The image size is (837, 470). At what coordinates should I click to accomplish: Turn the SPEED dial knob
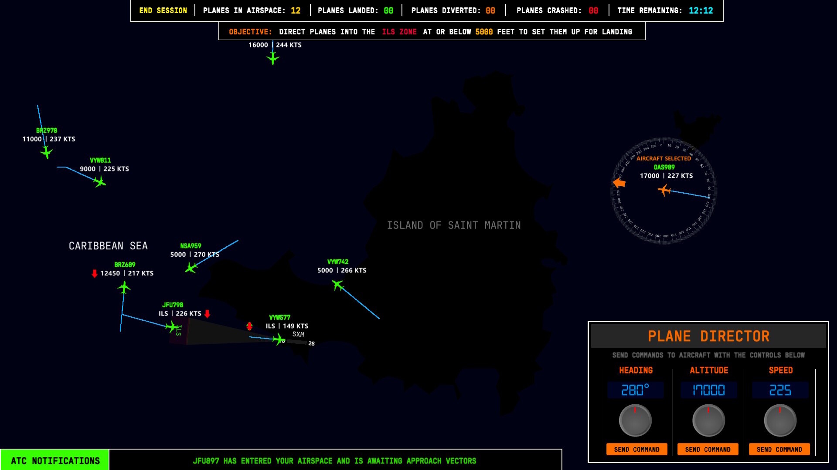point(779,420)
